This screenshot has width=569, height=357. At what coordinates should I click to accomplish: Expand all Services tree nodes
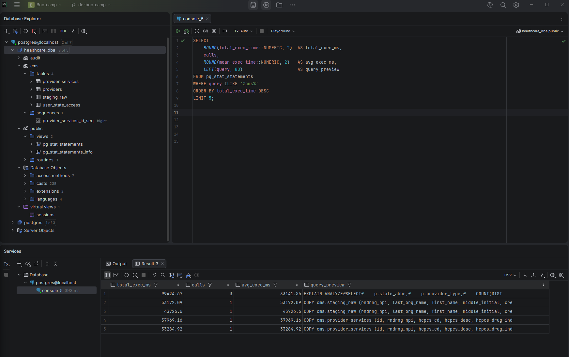click(x=47, y=264)
